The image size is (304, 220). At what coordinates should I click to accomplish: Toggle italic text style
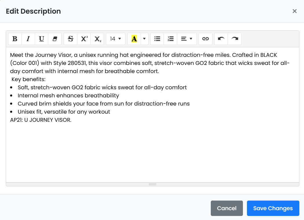click(28, 39)
